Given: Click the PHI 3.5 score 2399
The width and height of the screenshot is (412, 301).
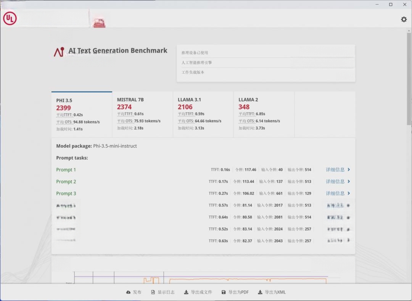Looking at the screenshot, I should point(63,108).
